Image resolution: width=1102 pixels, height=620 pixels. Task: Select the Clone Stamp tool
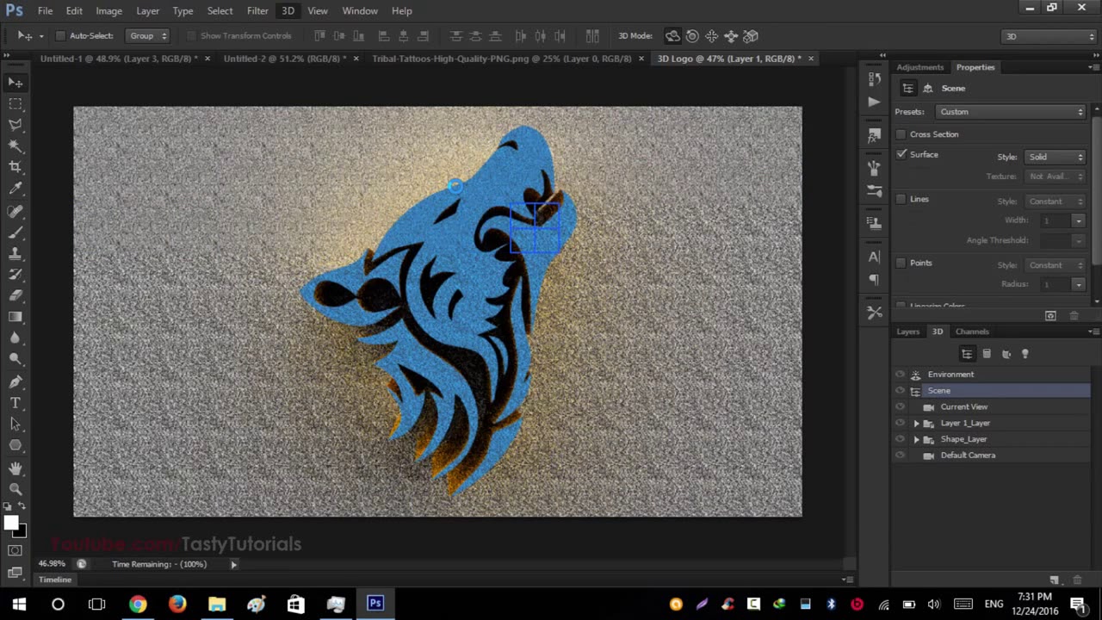[15, 253]
